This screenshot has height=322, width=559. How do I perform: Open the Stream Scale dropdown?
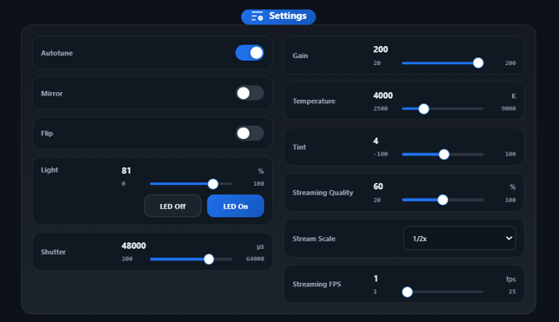click(460, 239)
